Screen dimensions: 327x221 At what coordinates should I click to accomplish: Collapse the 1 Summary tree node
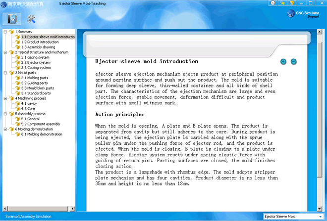(x=5, y=32)
